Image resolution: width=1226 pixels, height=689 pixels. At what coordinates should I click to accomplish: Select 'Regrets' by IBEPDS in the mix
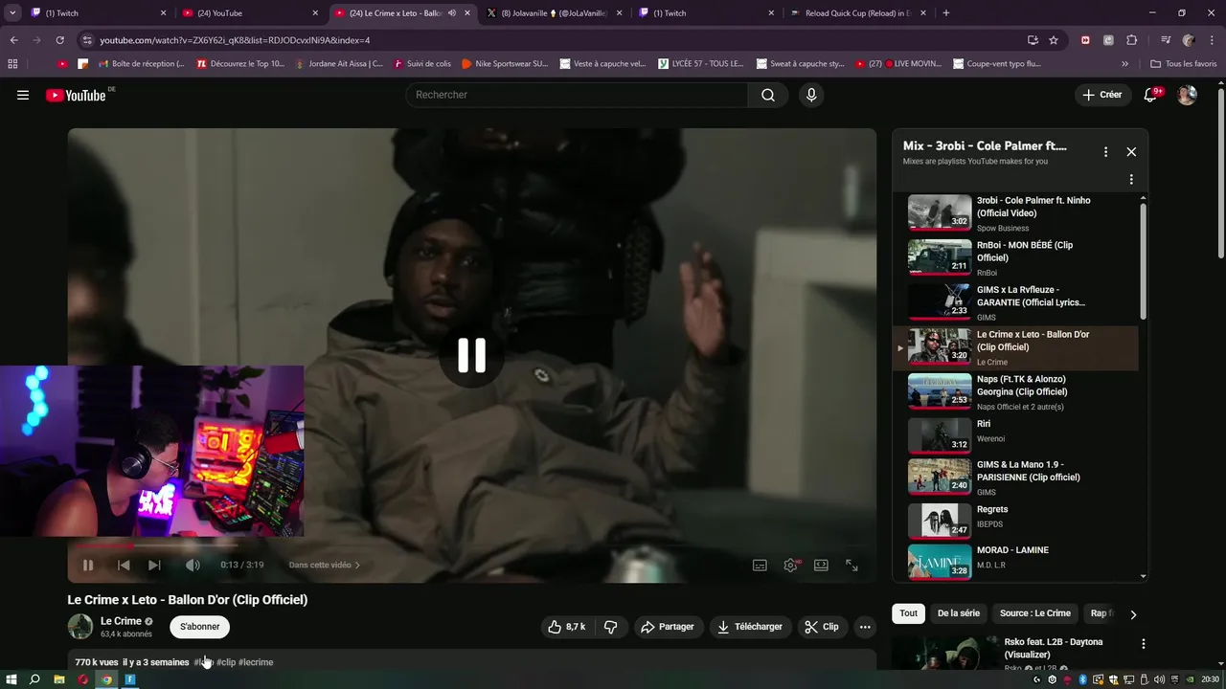click(x=1015, y=522)
